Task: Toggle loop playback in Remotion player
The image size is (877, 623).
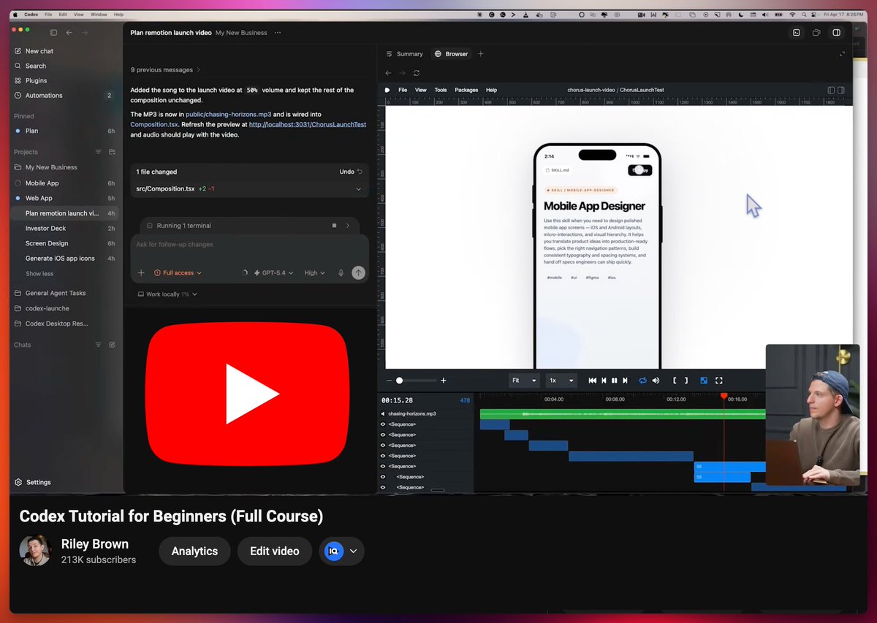Action: (x=643, y=381)
